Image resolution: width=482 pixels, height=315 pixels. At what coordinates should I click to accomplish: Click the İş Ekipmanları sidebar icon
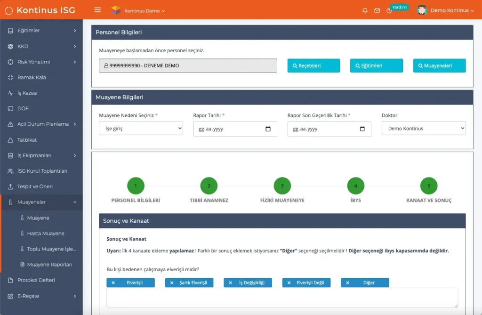(10, 155)
